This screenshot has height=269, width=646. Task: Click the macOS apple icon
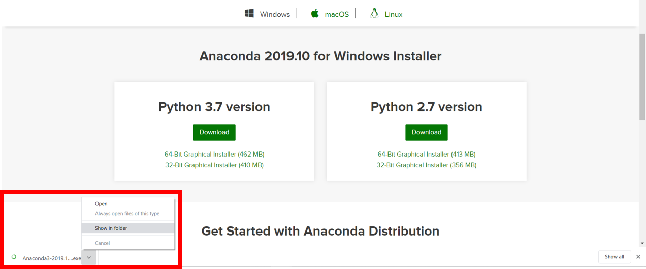pos(314,14)
